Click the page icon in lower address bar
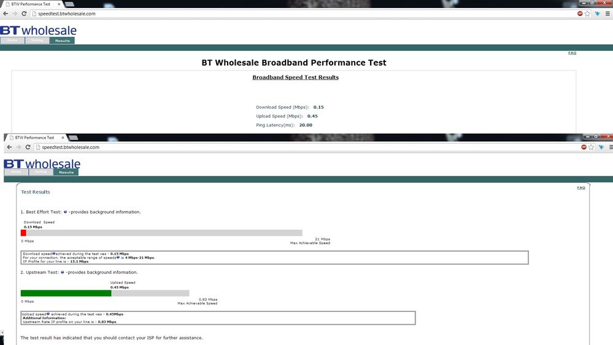This screenshot has width=613, height=345. click(x=38, y=147)
